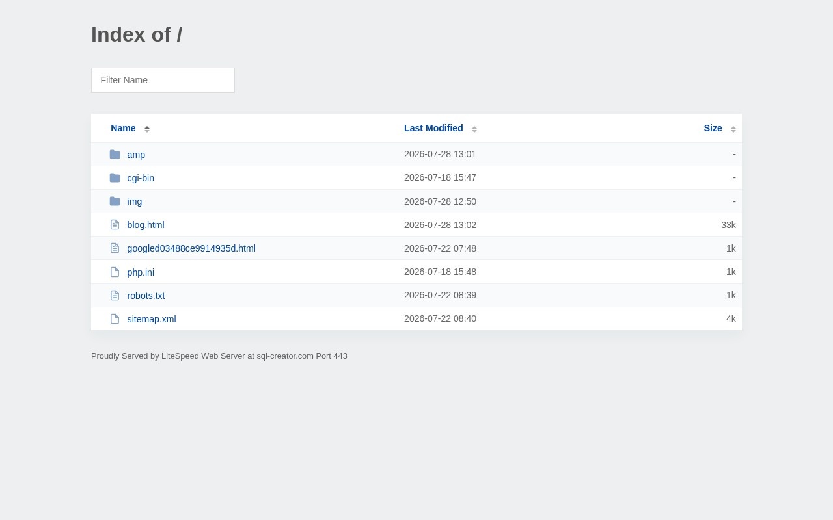Image resolution: width=833 pixels, height=520 pixels.
Task: Click the date 2026-07-18 15:47
Action: [x=440, y=177]
